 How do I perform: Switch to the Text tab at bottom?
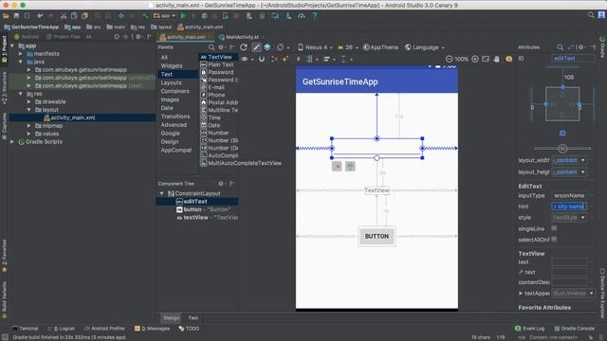[193, 318]
